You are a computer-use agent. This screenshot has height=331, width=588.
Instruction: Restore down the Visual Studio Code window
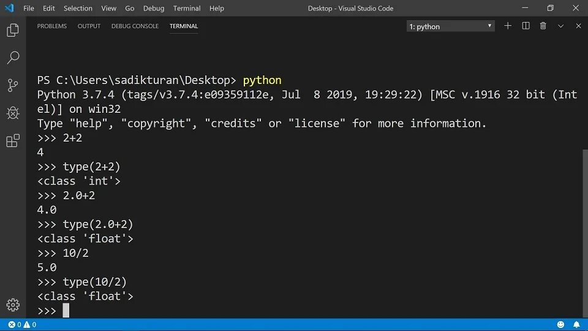point(550,8)
